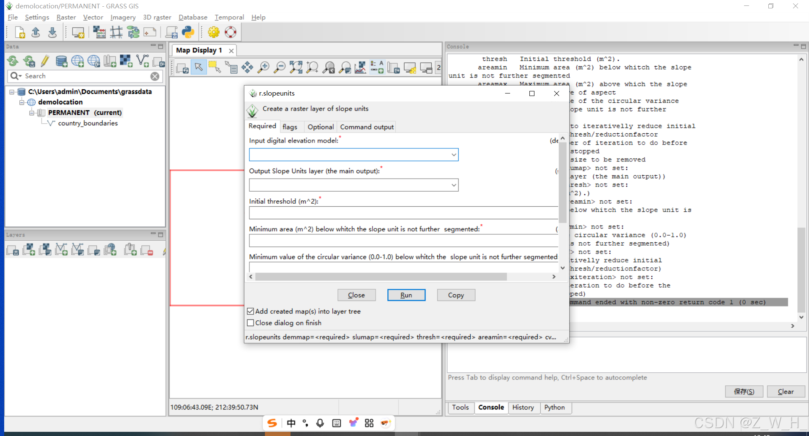Click Close button in r.slopeunits dialog
This screenshot has width=809, height=436.
coord(356,295)
